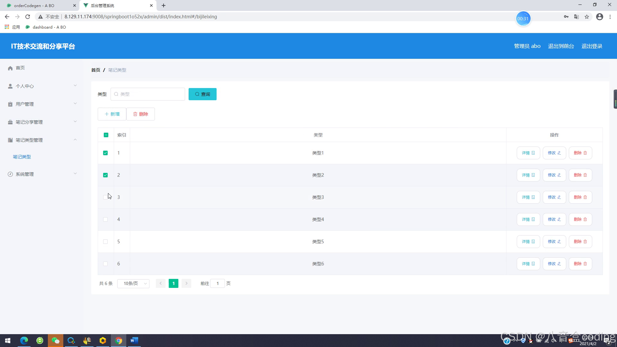Viewport: 617px width, 347px height.
Task: Click the 索引 column header
Action: tap(122, 135)
